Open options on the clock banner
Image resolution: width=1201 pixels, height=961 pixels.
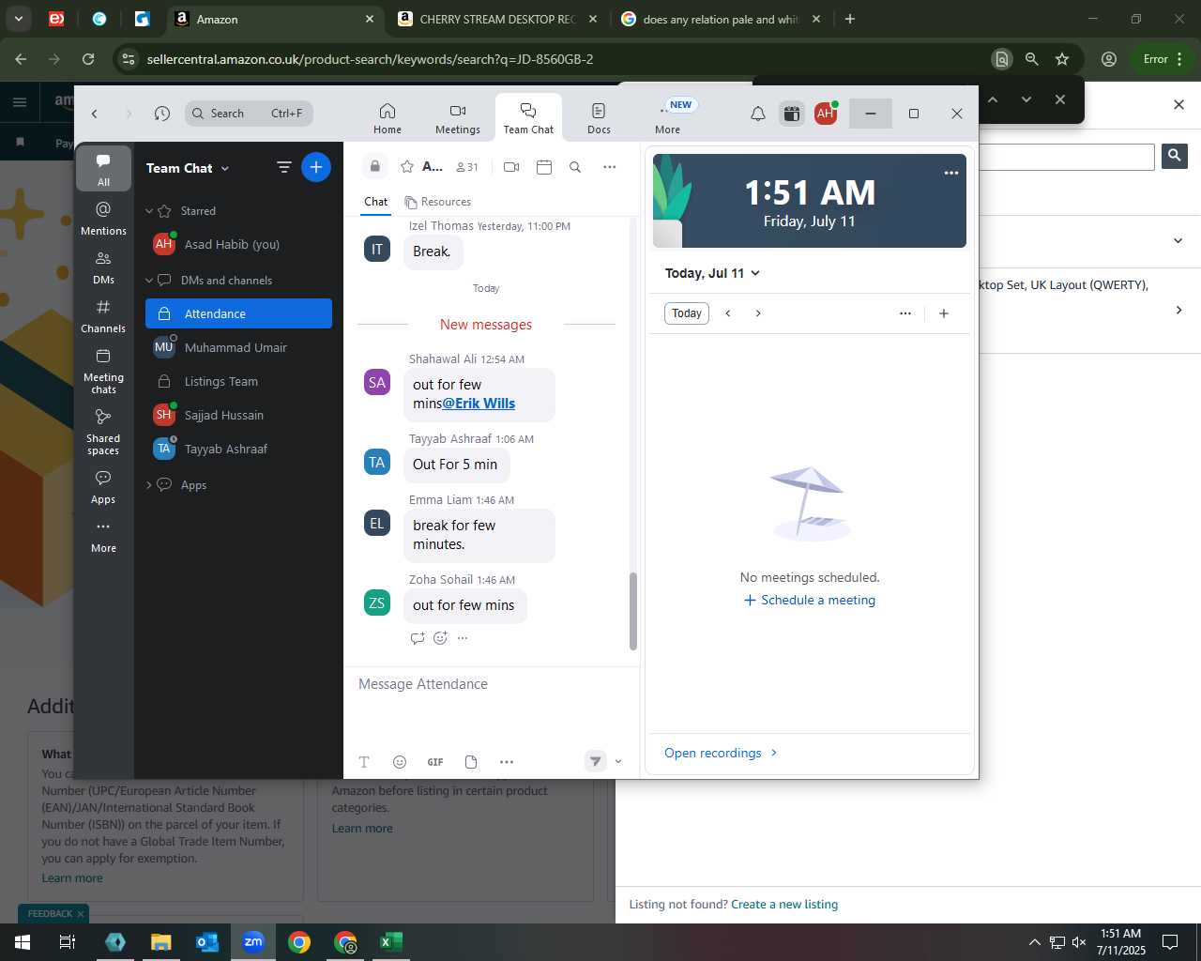[951, 173]
